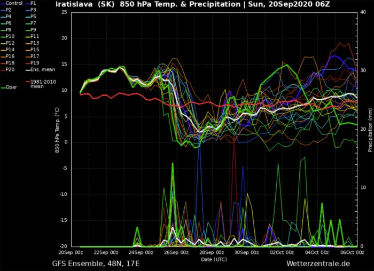This screenshot has height=271, width=374.
Task: Click legend item P9
Action: click(x=31, y=30)
